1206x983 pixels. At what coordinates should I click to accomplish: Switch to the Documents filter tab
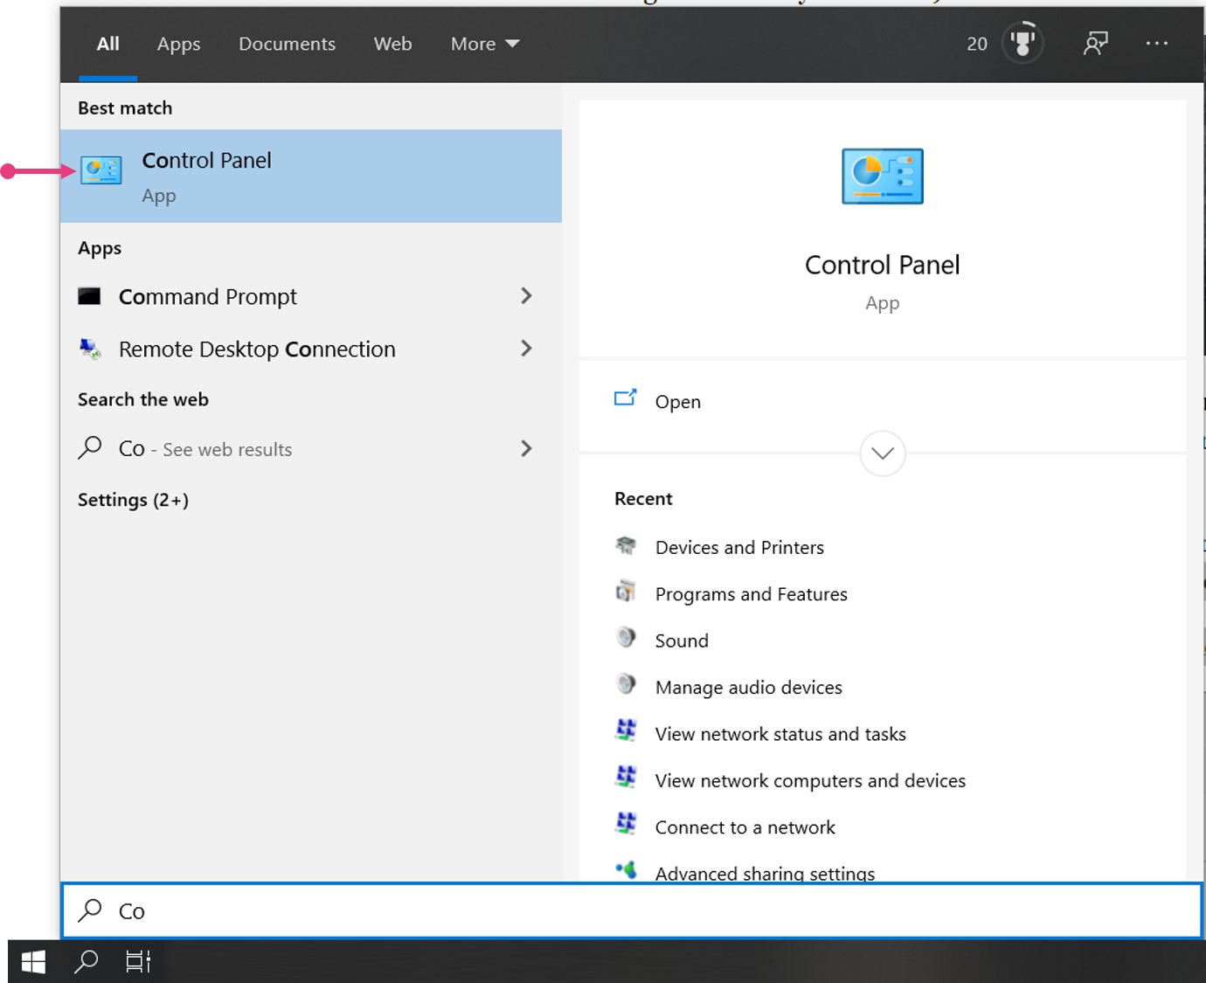[287, 44]
